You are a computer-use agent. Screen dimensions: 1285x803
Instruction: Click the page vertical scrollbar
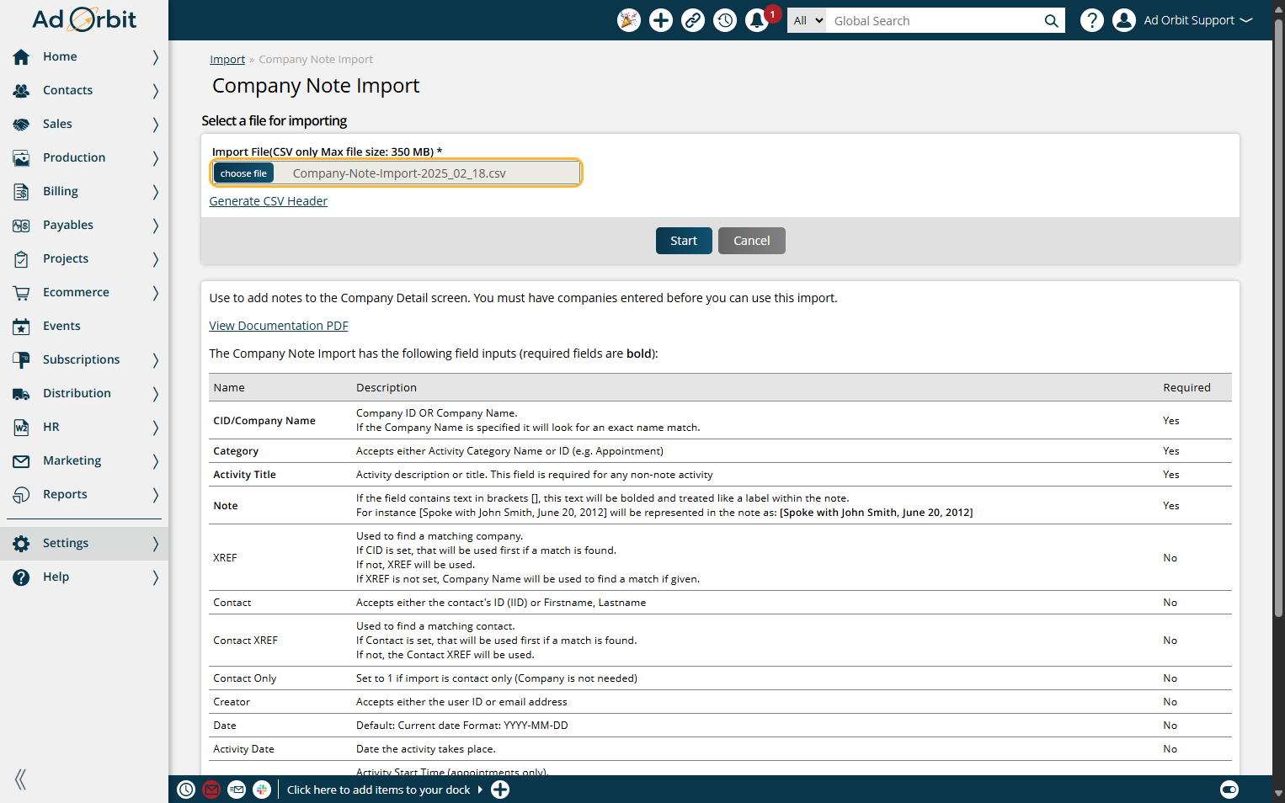pyautogui.click(x=1278, y=320)
